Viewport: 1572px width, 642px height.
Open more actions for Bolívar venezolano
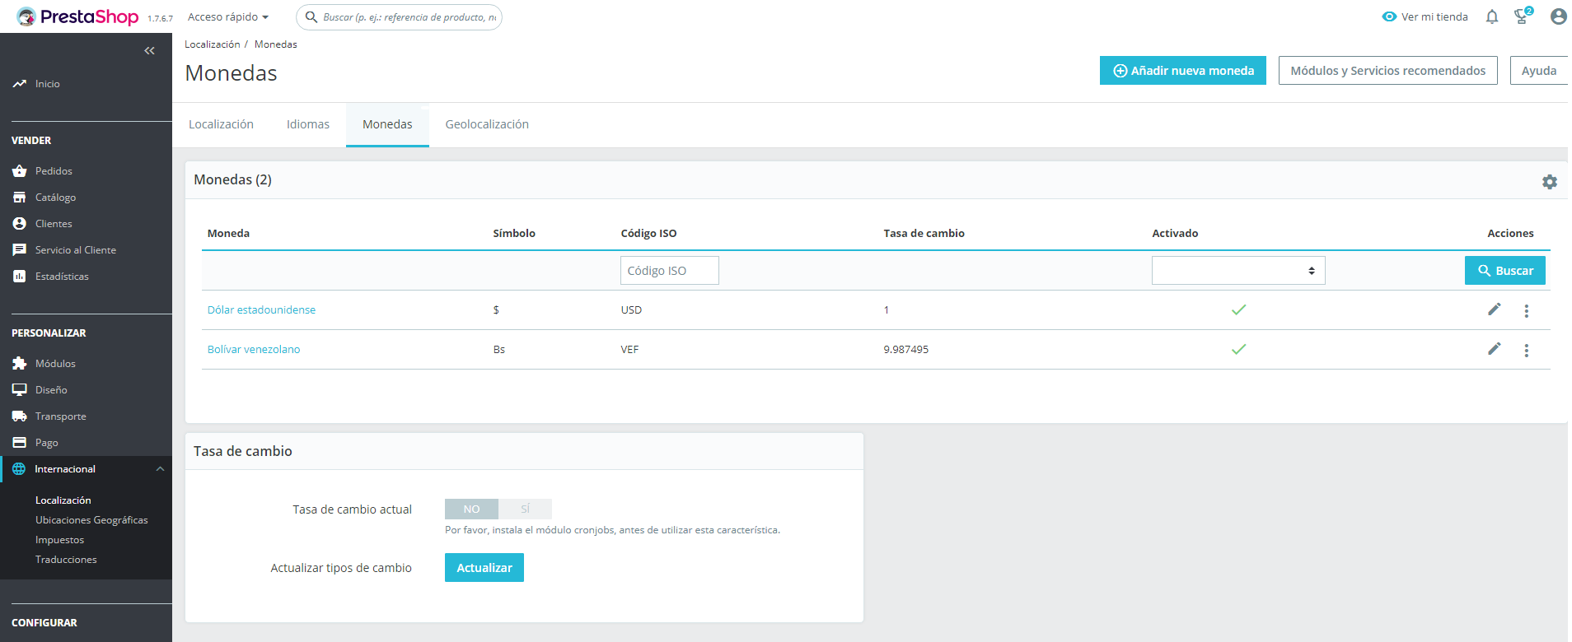click(1527, 351)
